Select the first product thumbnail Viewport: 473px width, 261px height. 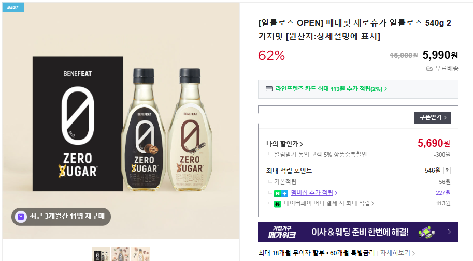[x=101, y=254]
